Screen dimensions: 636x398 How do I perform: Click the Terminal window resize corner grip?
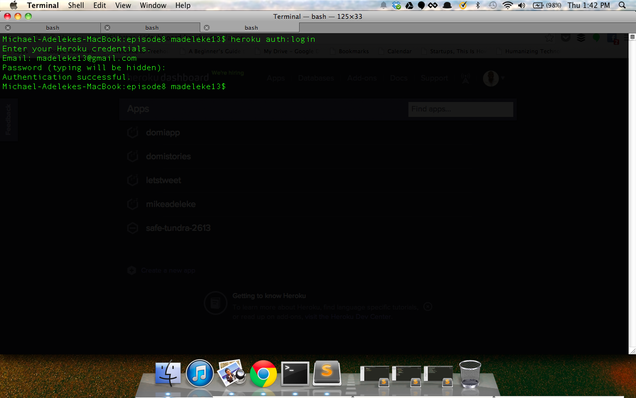click(632, 351)
